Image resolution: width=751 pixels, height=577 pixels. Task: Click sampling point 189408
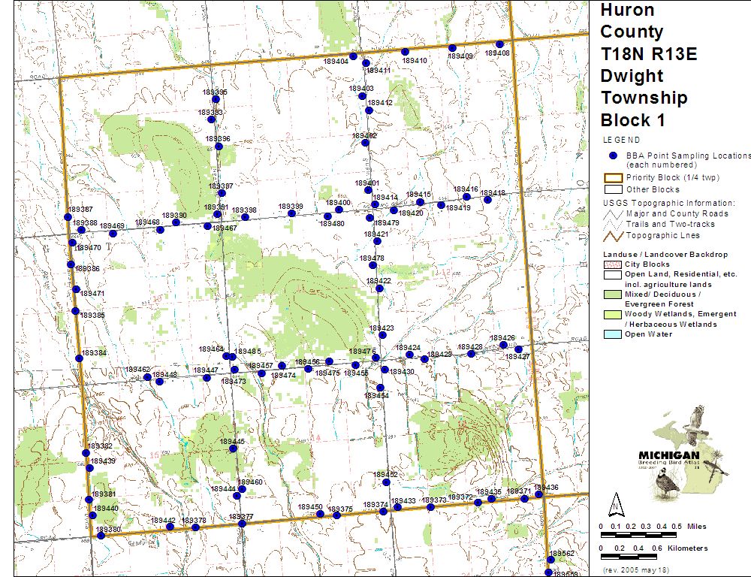[x=499, y=44]
